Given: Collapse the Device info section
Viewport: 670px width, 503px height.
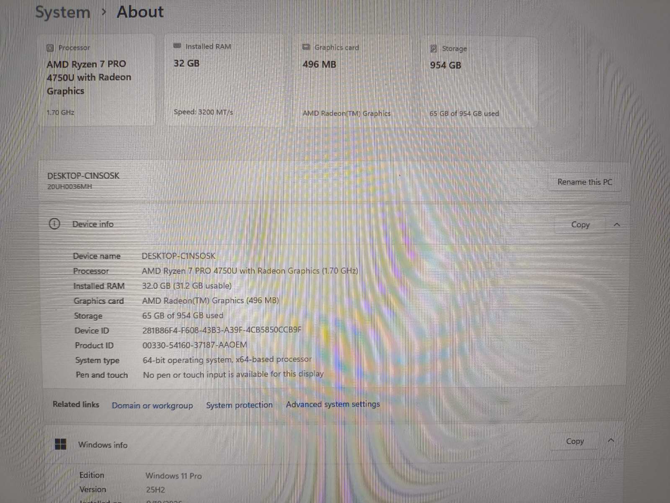Looking at the screenshot, I should pos(616,224).
